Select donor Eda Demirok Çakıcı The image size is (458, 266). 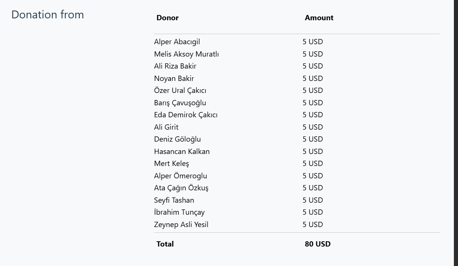186,115
